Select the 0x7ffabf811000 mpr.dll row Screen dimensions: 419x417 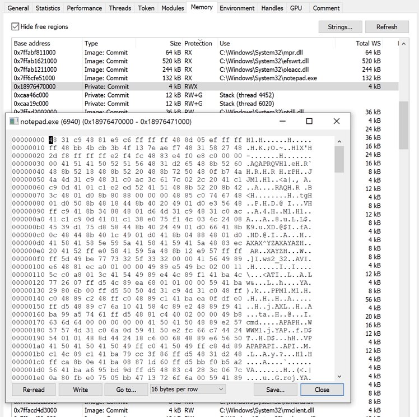pyautogui.click(x=204, y=52)
